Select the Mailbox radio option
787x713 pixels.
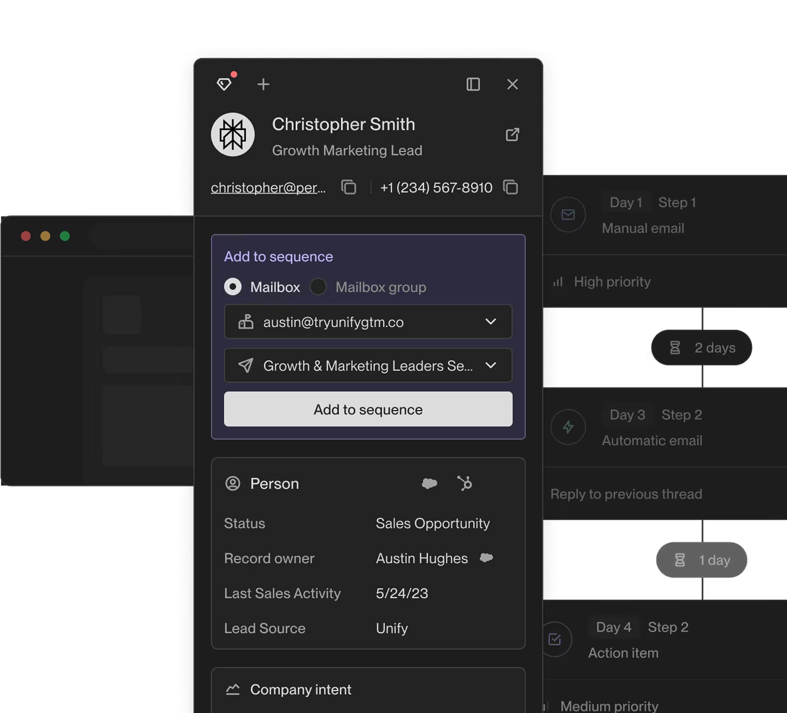click(x=233, y=287)
